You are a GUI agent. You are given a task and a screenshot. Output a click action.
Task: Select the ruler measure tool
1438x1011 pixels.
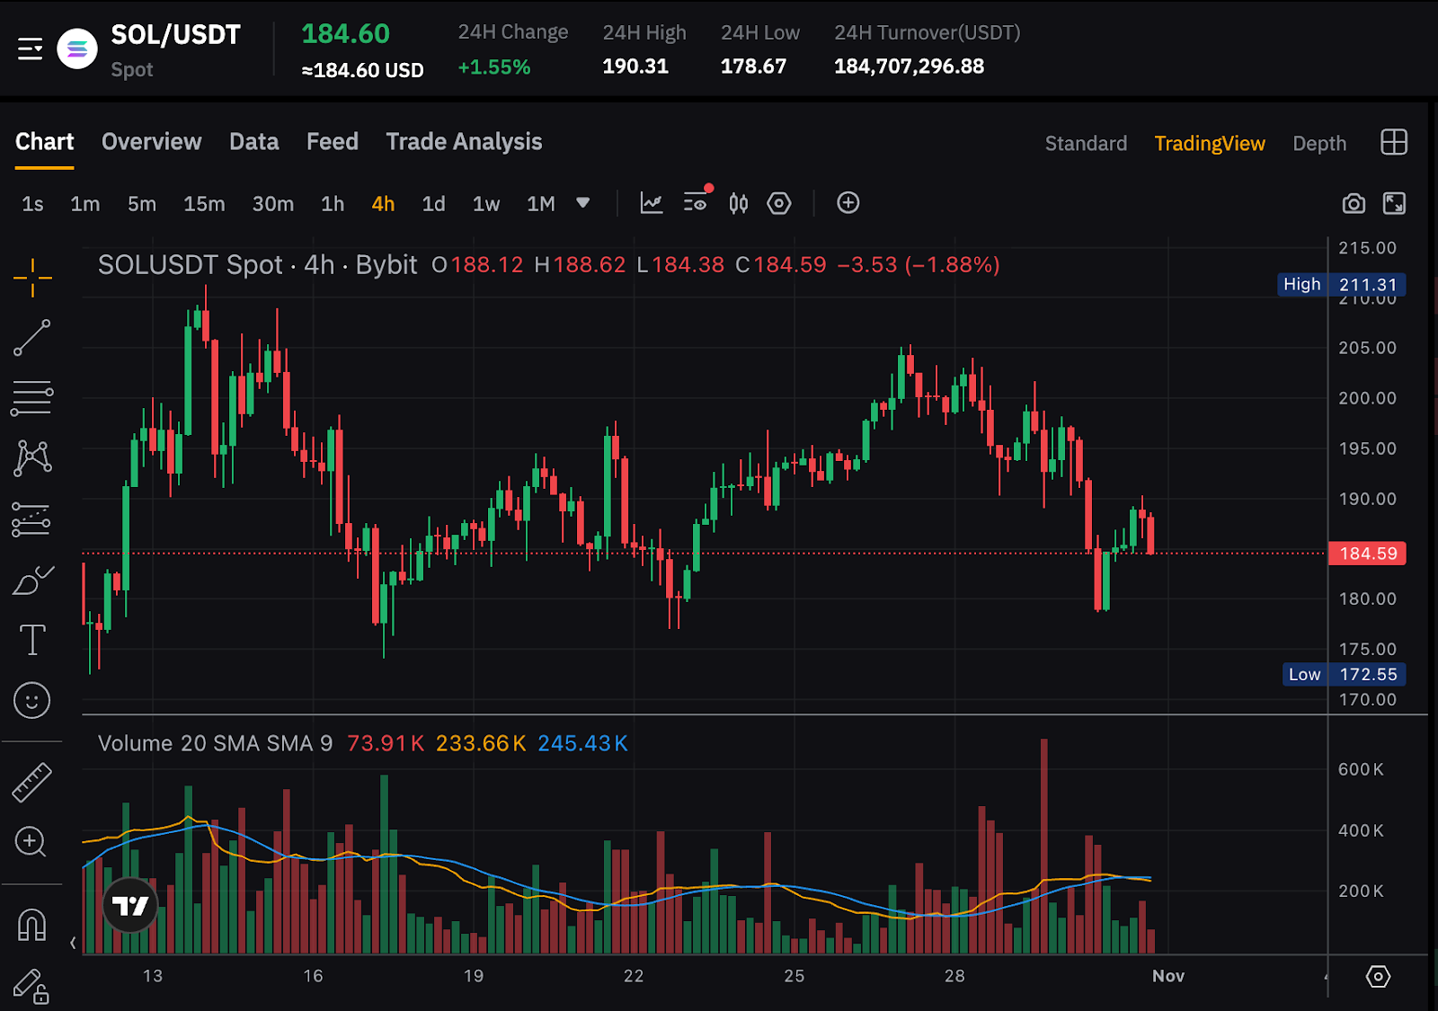click(32, 782)
